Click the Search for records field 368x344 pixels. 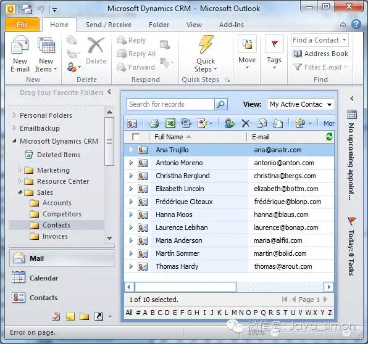[x=171, y=104]
